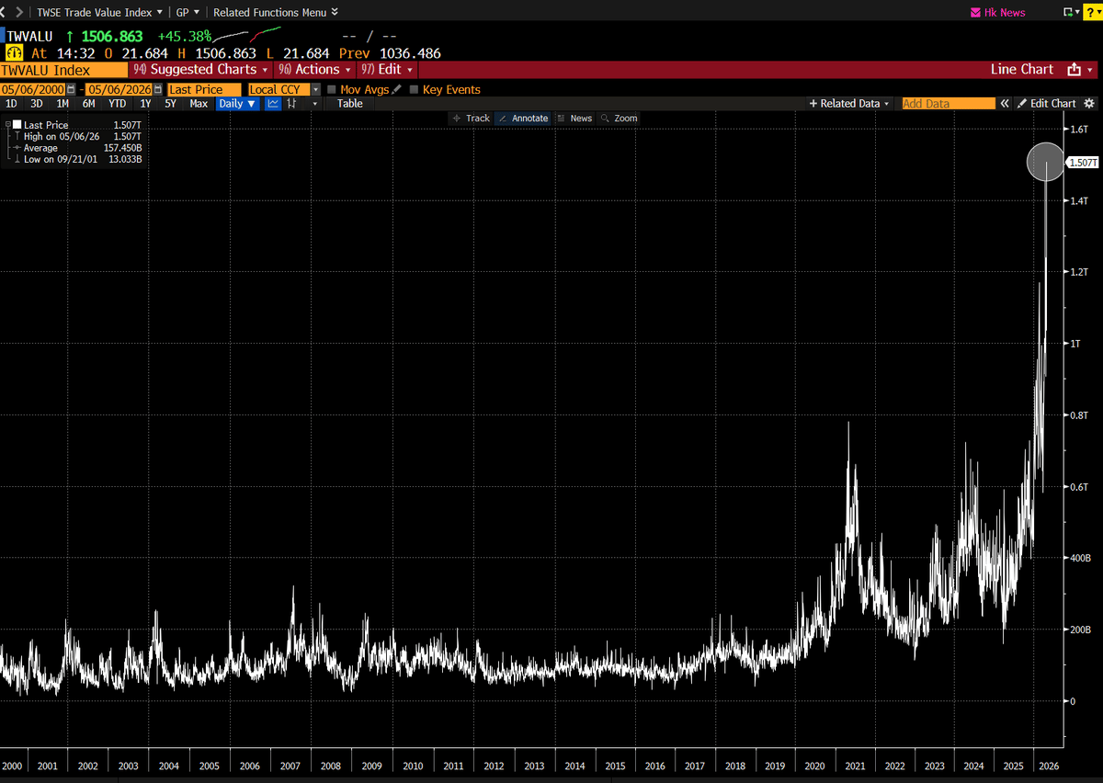Select the YTD range tab
Screen dimensions: 1103x783
coord(118,104)
